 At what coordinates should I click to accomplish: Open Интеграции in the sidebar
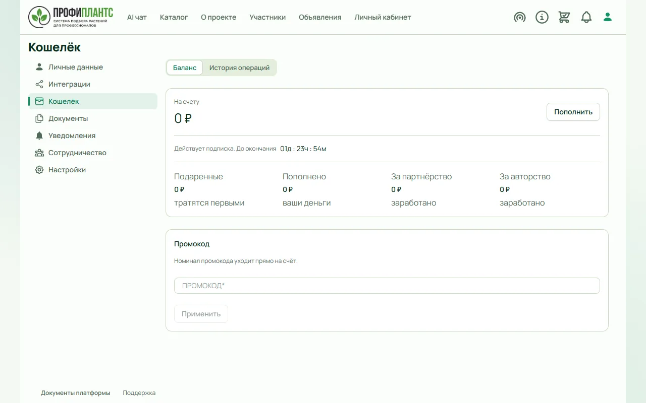pyautogui.click(x=93, y=84)
